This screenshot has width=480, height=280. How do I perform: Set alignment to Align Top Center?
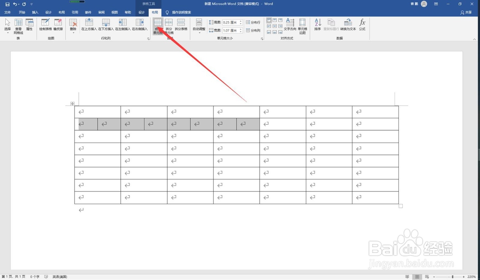pyautogui.click(x=275, y=20)
